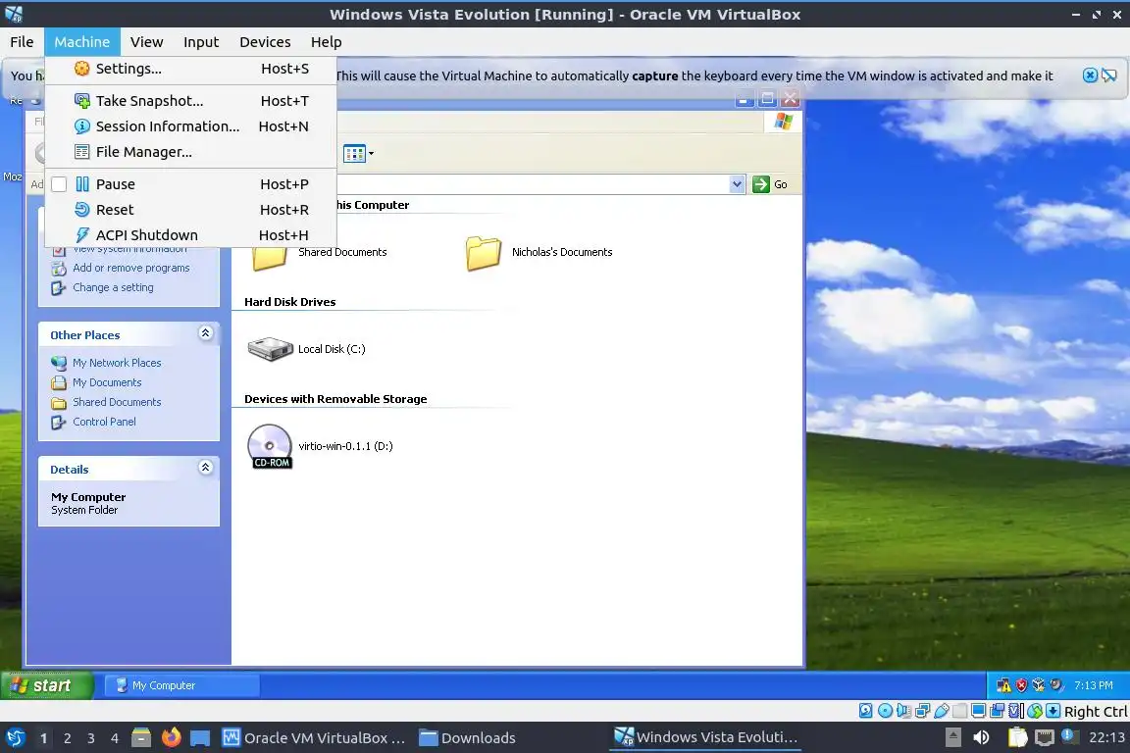Screen dimensions: 1130x753
Task: Open the Input menu
Action: [201, 42]
